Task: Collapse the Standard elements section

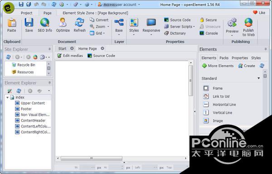Action: pyautogui.click(x=259, y=78)
